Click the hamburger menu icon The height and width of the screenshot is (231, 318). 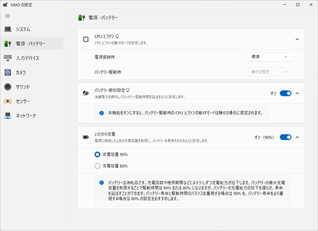point(7,16)
